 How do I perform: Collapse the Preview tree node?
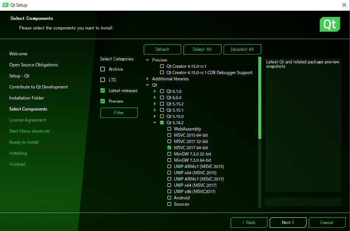(147, 60)
